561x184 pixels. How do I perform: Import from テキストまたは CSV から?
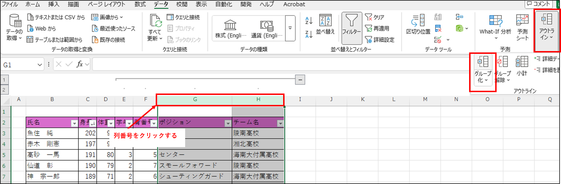pyautogui.click(x=56, y=17)
